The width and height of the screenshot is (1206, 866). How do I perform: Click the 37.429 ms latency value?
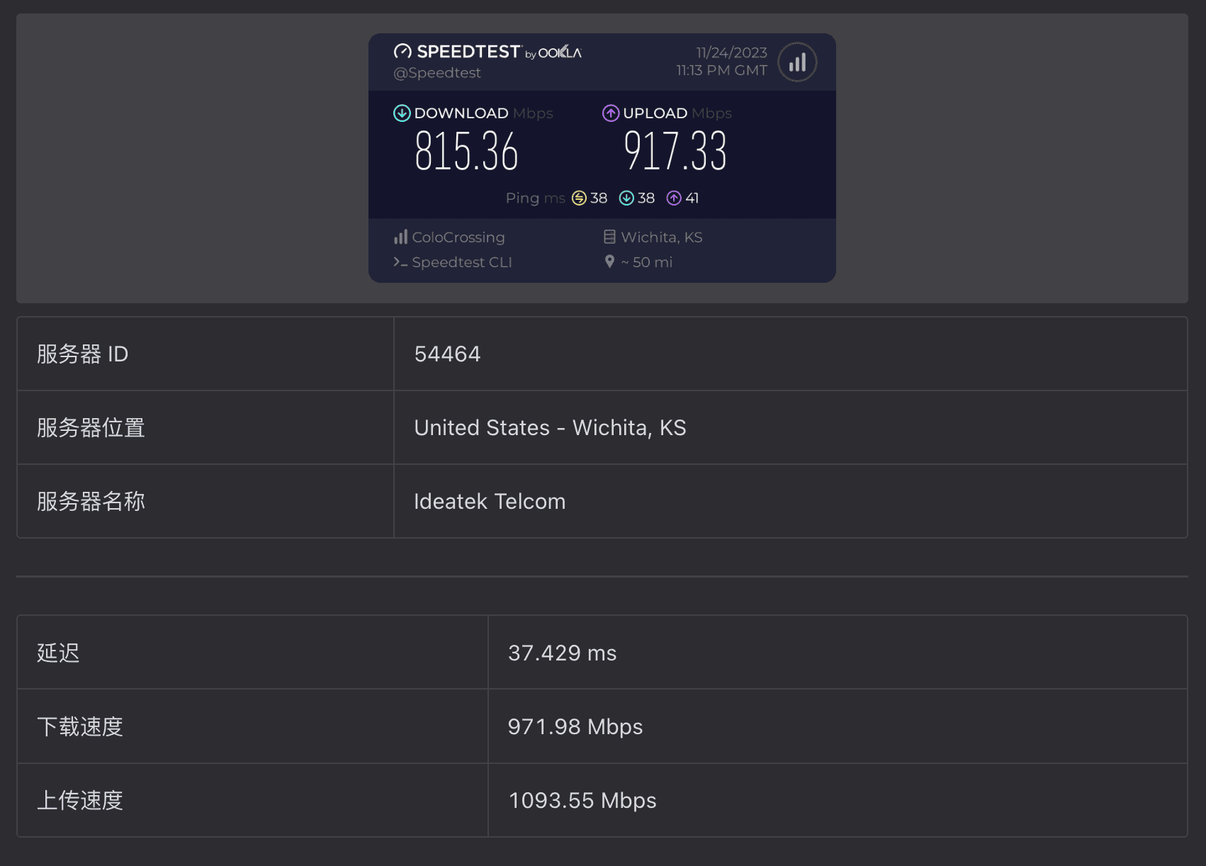(x=562, y=653)
